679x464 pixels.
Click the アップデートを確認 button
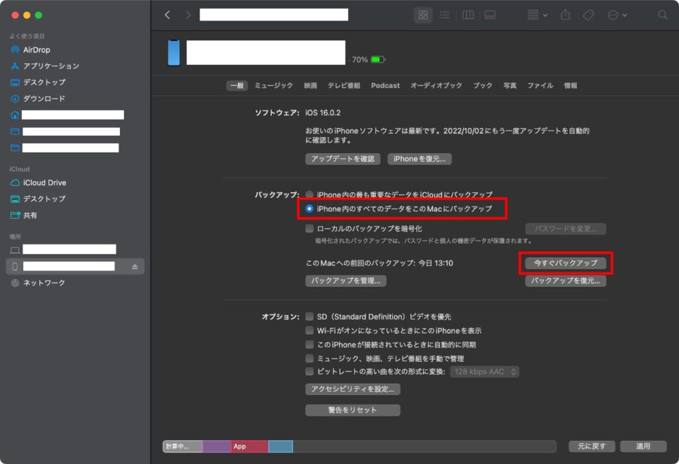tap(343, 159)
